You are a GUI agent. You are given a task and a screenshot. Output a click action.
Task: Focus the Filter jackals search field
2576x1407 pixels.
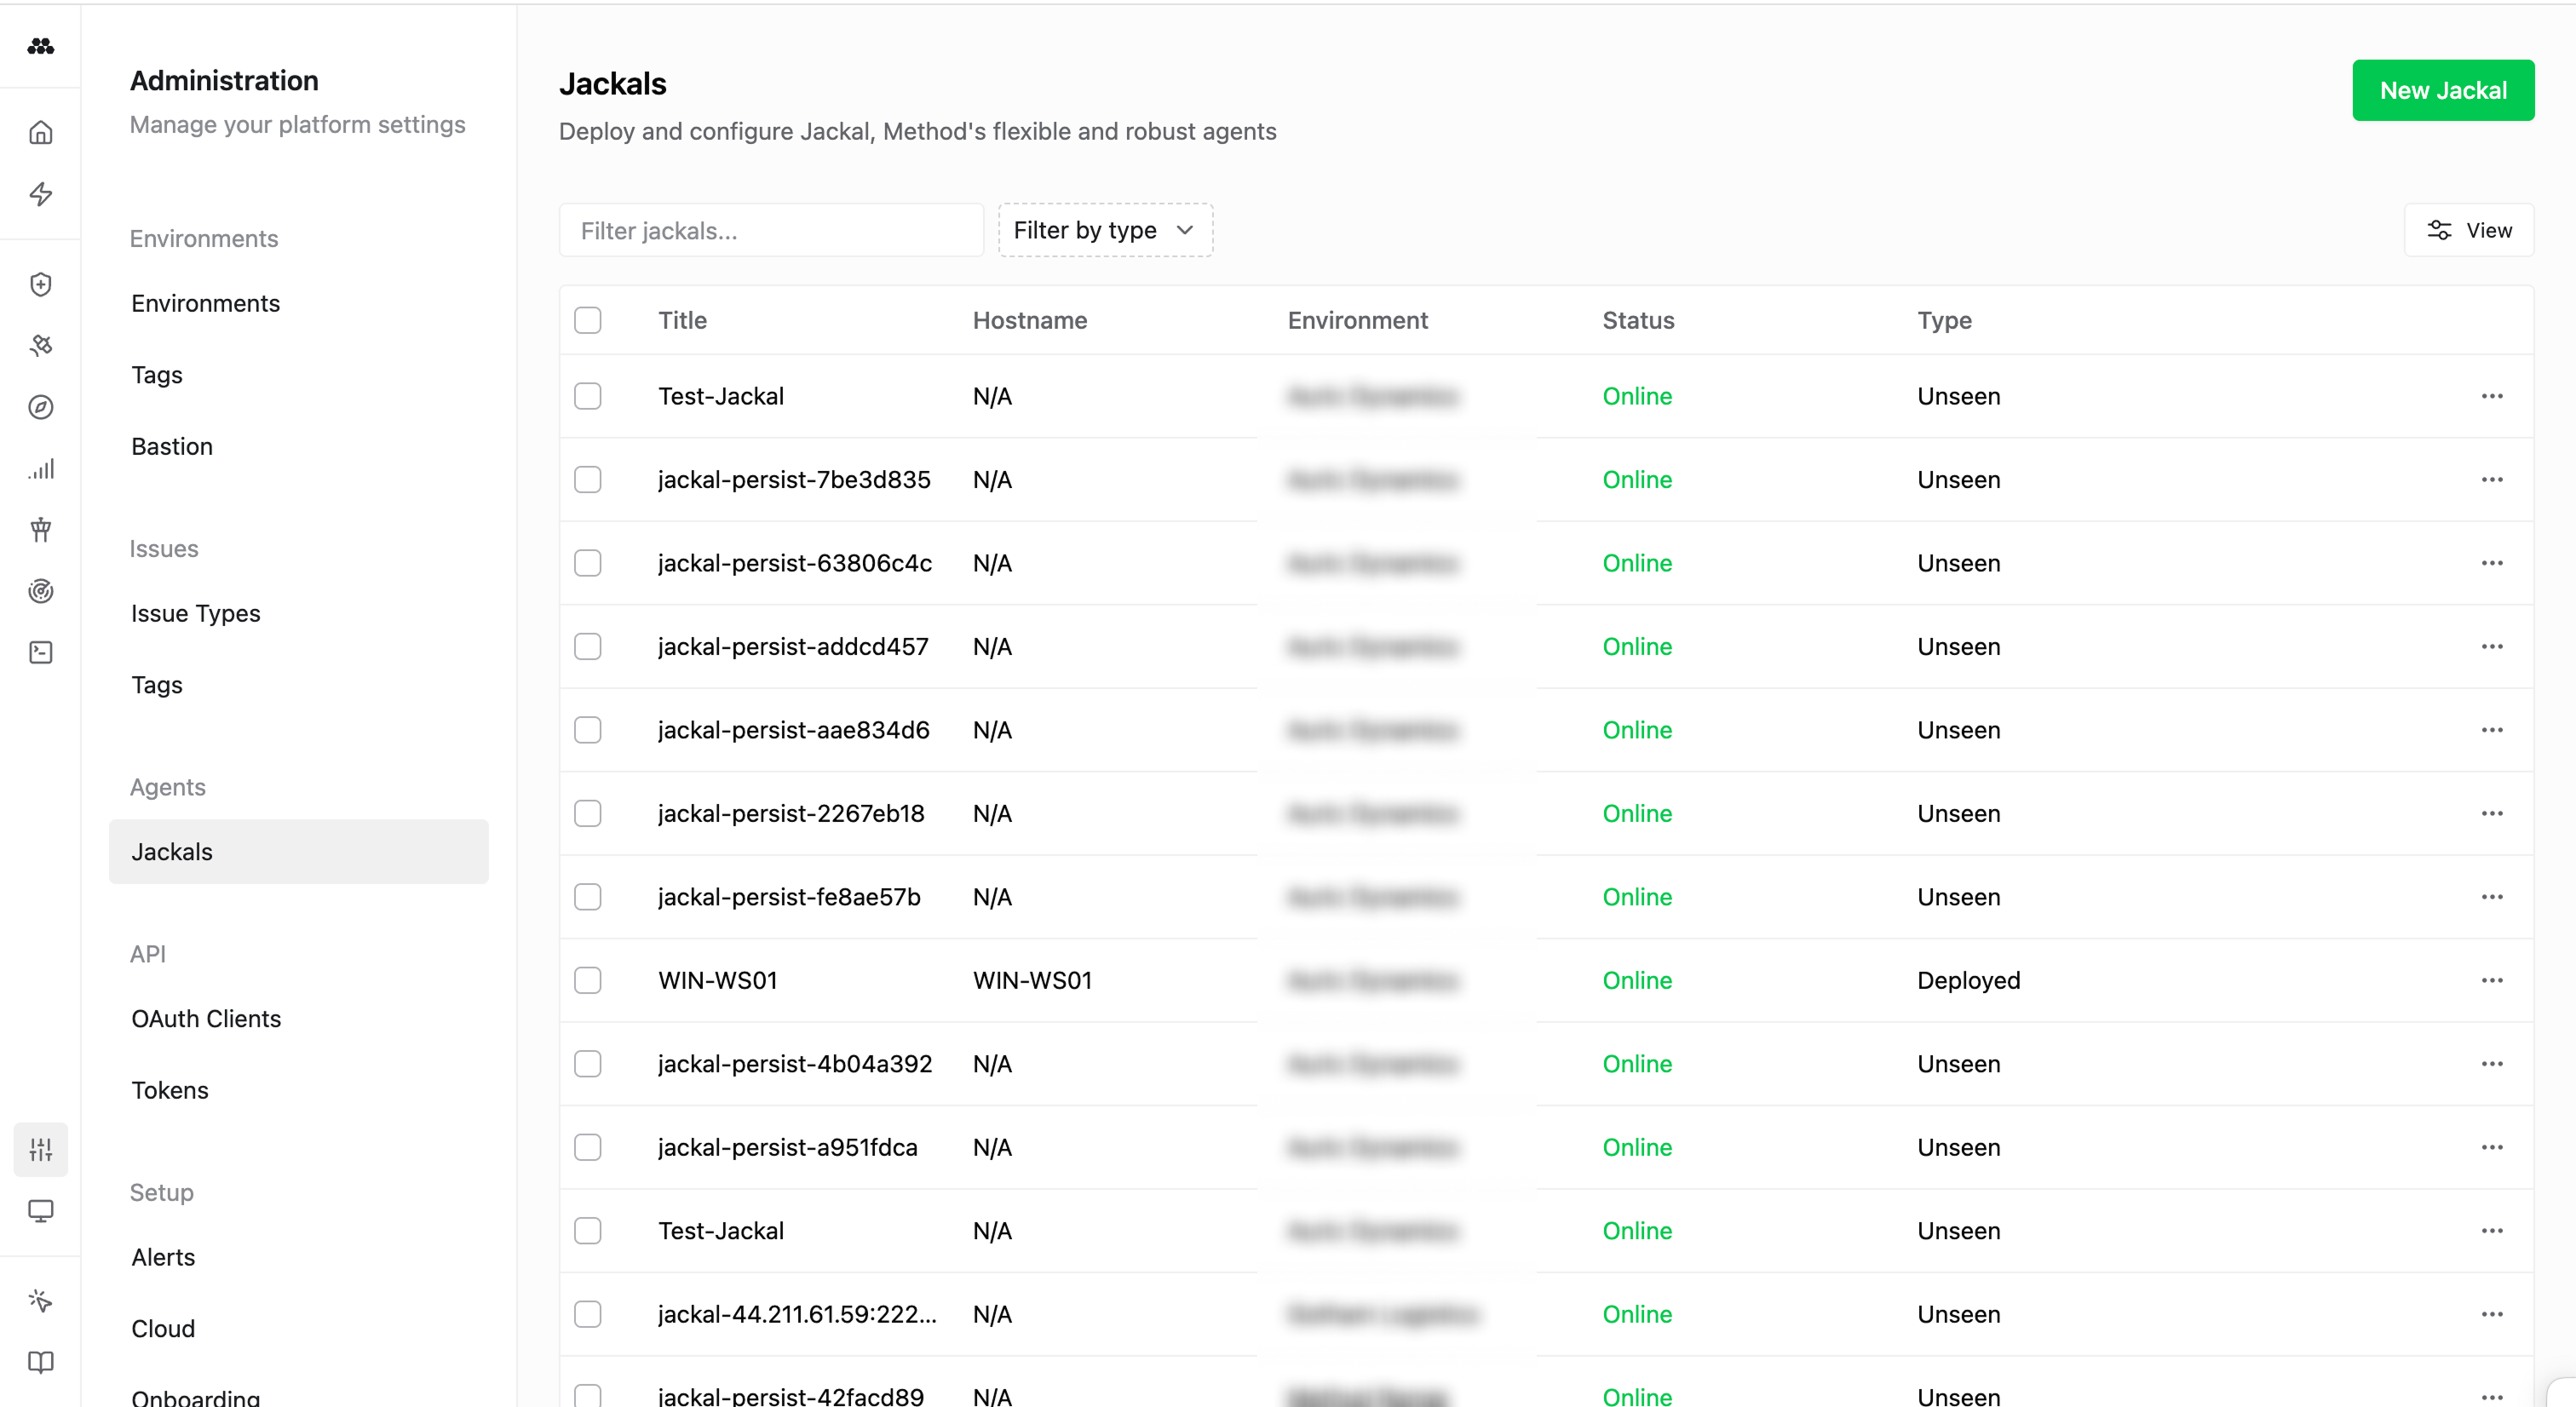(x=771, y=231)
